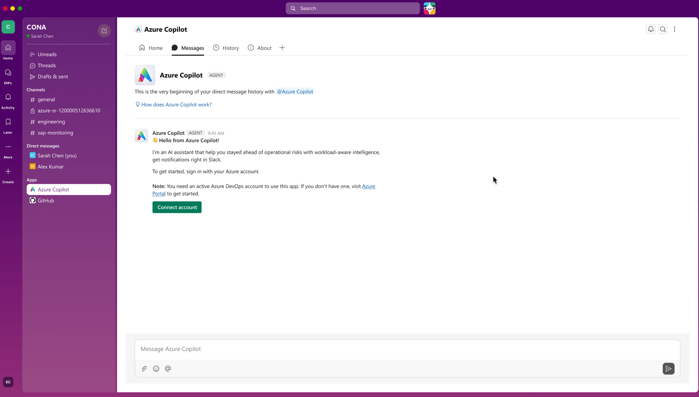Click Sarah Chen status under CONA

coord(40,36)
